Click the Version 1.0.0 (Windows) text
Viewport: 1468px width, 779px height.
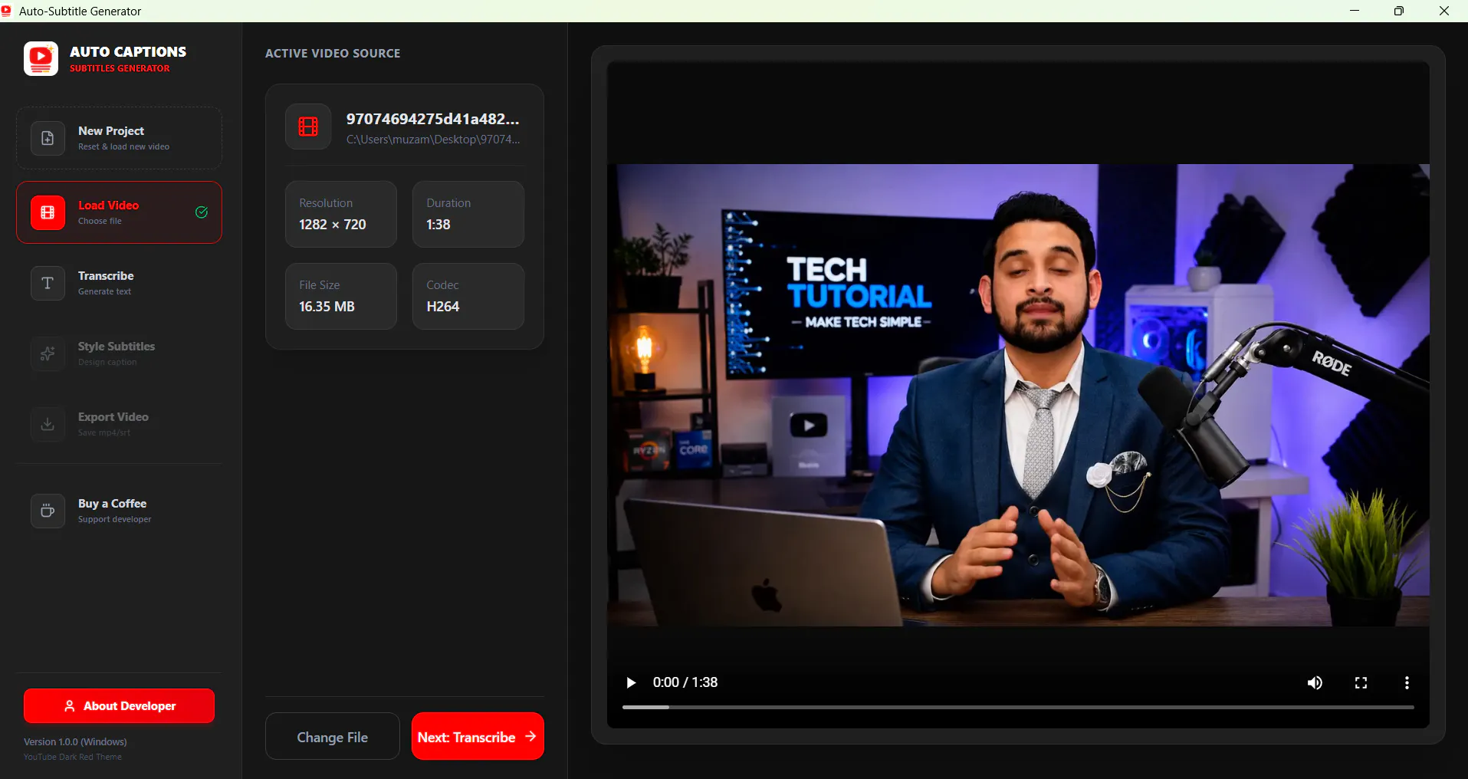75,741
